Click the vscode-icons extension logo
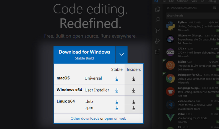The width and height of the screenshot is (219, 129). click(x=171, y=104)
